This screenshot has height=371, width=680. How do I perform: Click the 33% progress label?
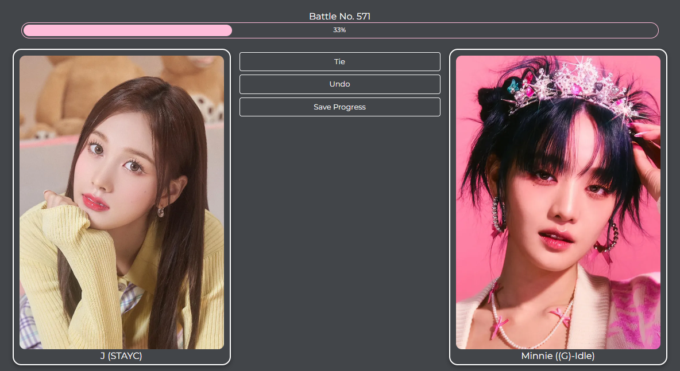click(x=339, y=30)
